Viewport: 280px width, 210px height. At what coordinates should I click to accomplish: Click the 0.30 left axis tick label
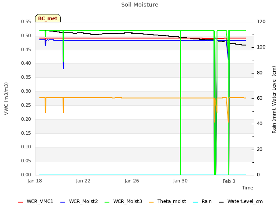coord(26,91)
